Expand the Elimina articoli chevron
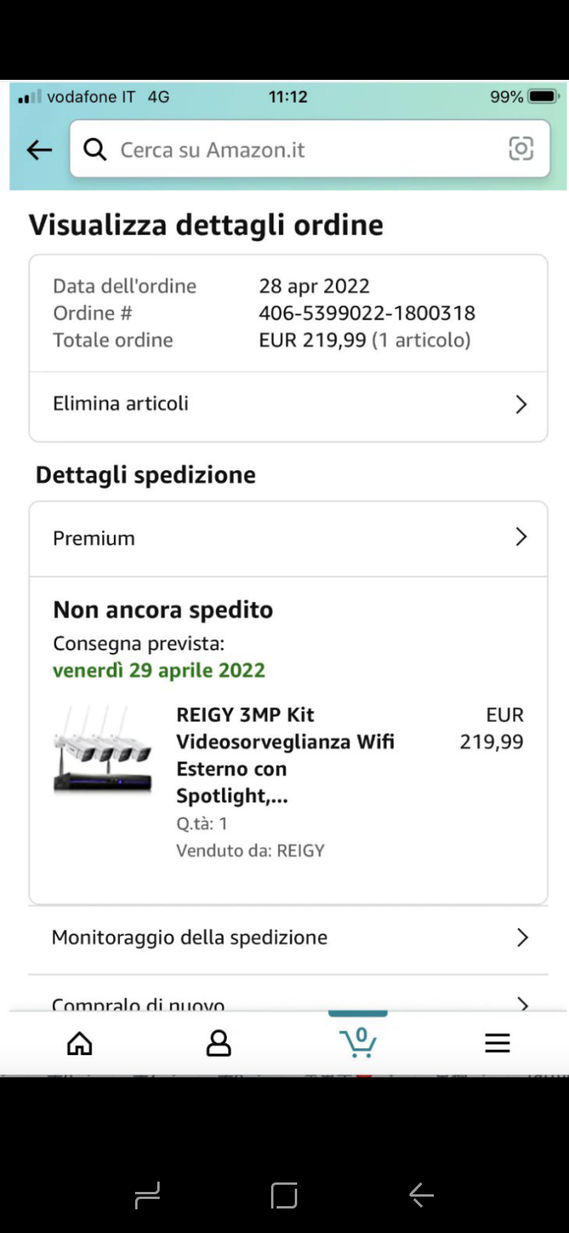The image size is (569, 1233). point(521,405)
